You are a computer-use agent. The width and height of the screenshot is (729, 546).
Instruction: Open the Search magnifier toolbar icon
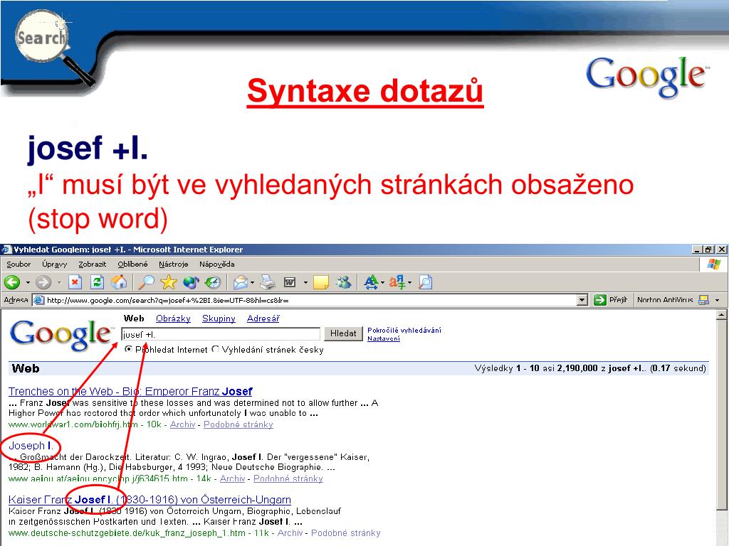click(x=147, y=282)
